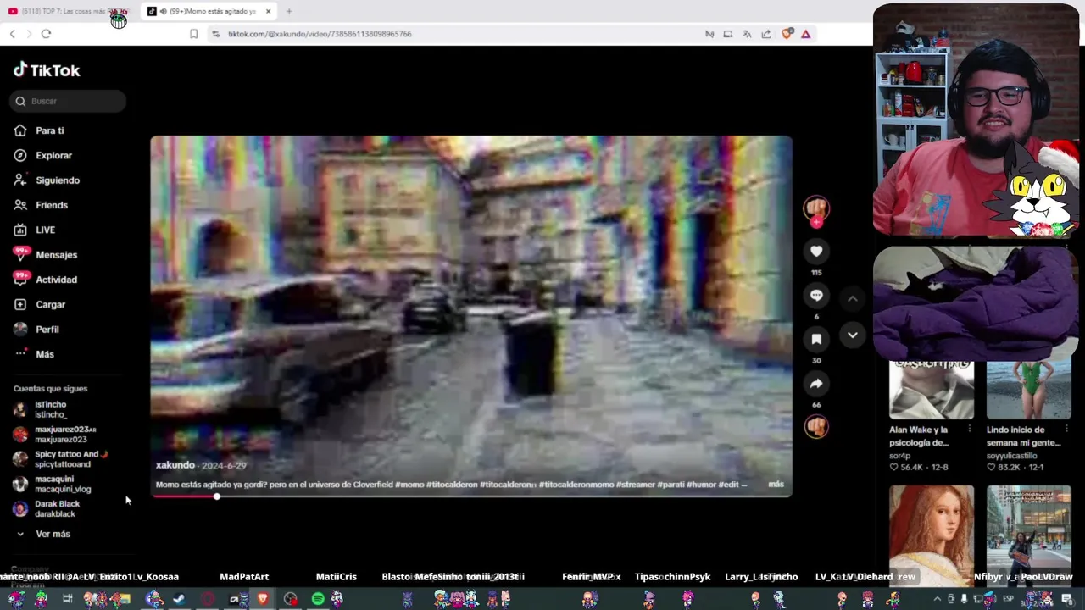
Task: Save video with bookmark icon
Action: (x=816, y=339)
